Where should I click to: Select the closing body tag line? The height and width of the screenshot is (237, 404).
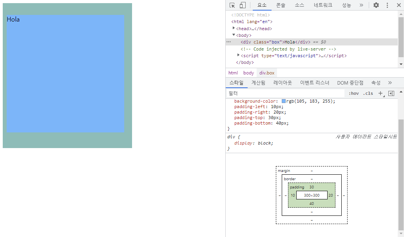245,62
